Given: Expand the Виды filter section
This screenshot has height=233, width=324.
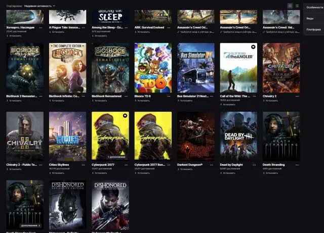Looking at the screenshot, I should tap(314, 18).
